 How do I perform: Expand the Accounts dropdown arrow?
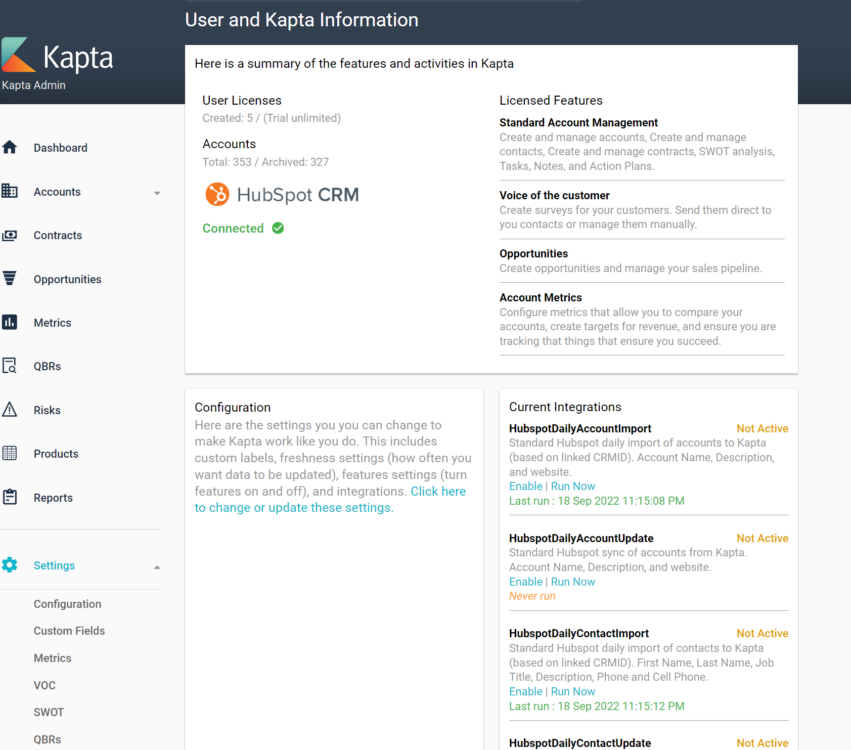(157, 193)
